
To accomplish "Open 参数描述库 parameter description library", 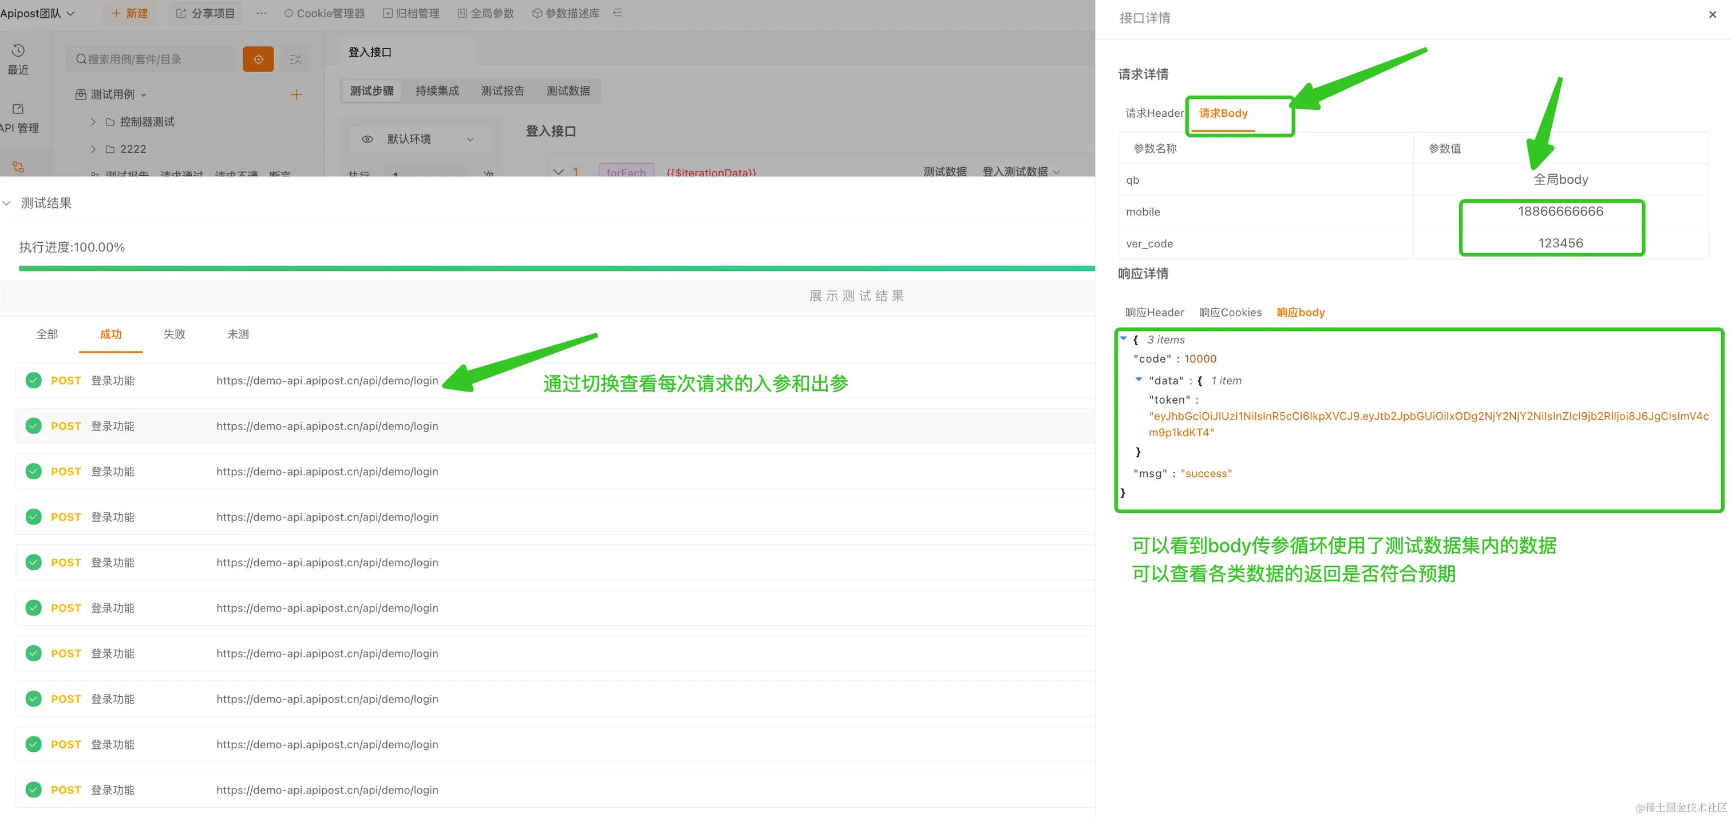I will coord(566,13).
